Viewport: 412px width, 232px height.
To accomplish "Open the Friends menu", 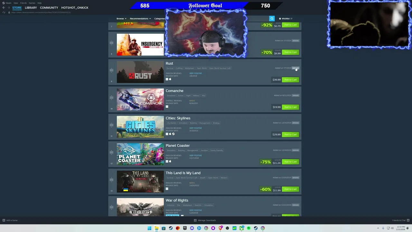I will click(x=23, y=3).
